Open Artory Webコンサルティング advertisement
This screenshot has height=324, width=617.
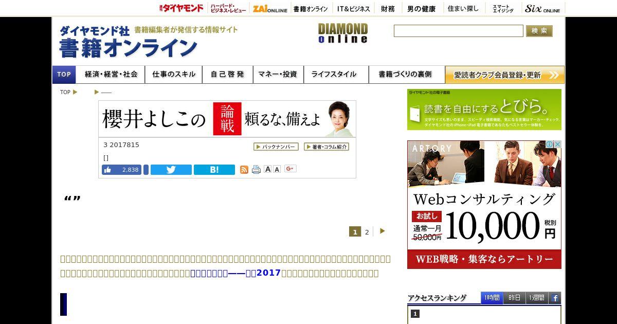(484, 205)
